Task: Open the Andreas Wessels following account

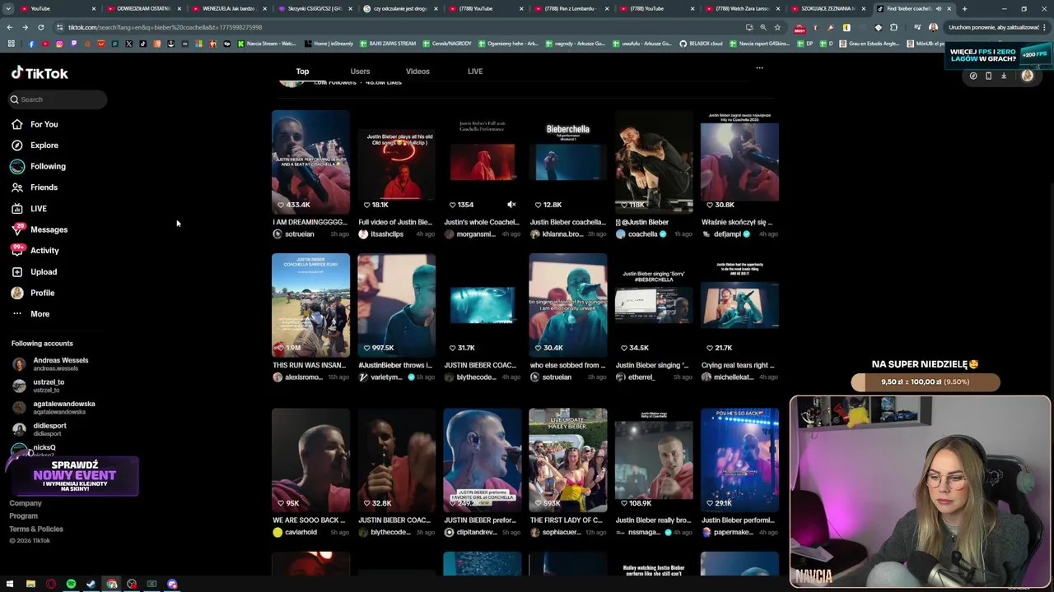Action: [51, 364]
